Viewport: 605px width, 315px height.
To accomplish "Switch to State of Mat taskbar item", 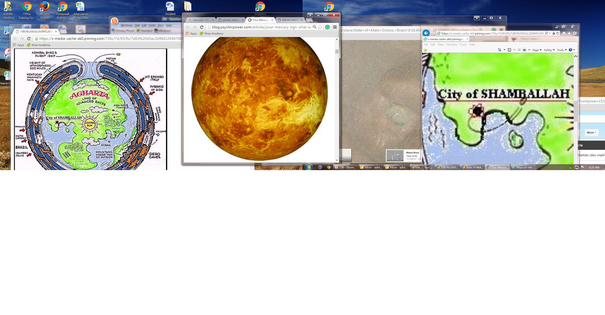I will click(x=472, y=167).
